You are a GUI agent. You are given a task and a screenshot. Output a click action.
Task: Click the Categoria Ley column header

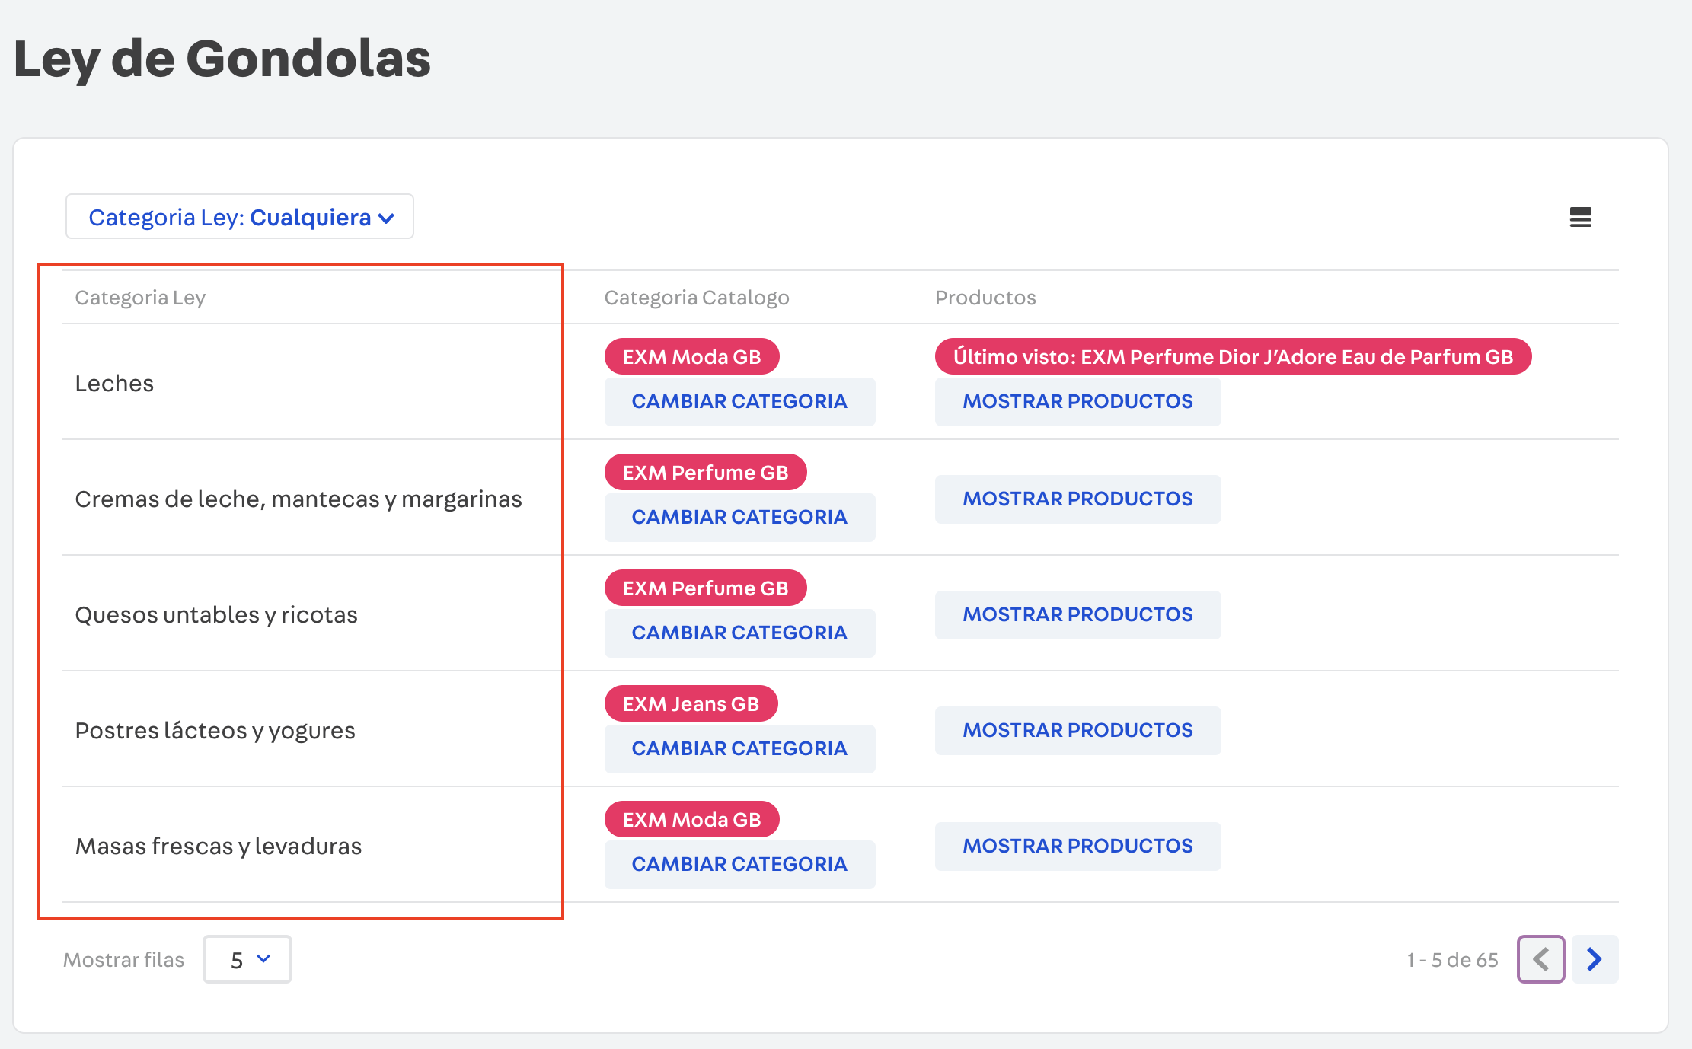tap(140, 298)
